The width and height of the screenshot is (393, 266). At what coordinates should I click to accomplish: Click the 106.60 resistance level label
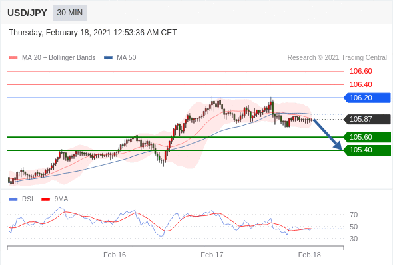coord(360,72)
